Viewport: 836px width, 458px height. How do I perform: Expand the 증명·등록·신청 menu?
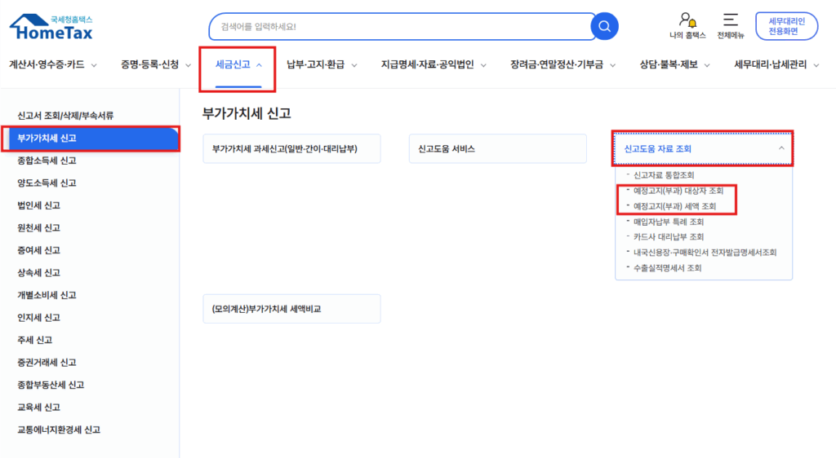pyautogui.click(x=155, y=65)
